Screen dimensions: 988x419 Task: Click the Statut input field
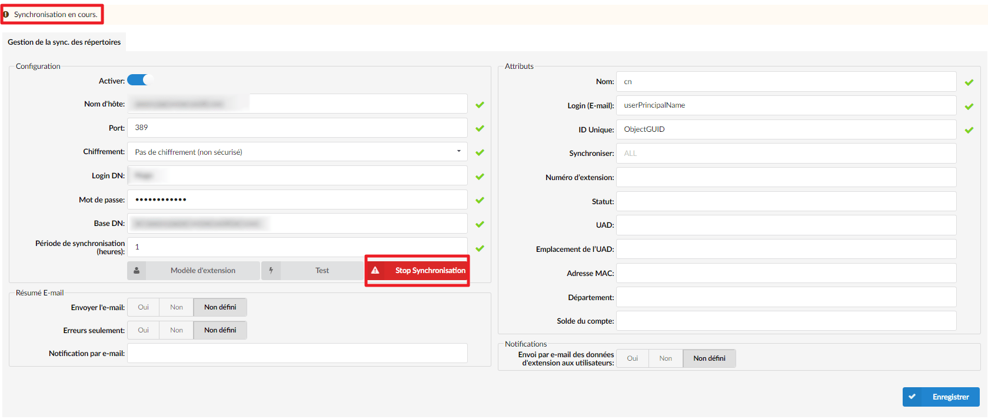786,201
